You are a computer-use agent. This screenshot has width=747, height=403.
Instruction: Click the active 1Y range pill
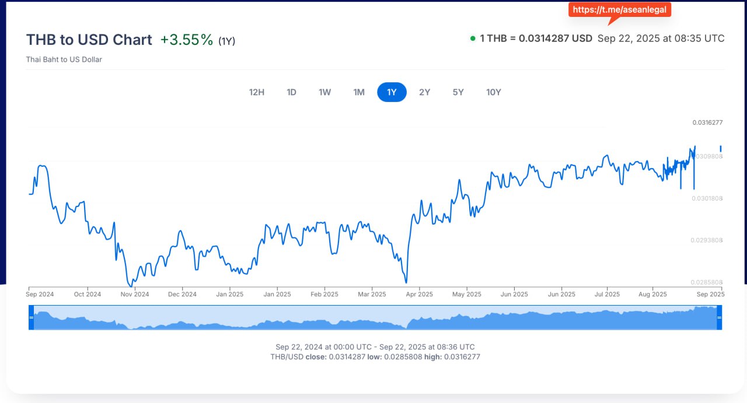click(x=392, y=92)
